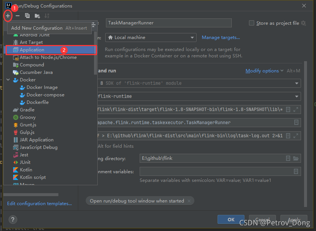
Task: Open the Store as project file gear settings
Action: [303, 23]
